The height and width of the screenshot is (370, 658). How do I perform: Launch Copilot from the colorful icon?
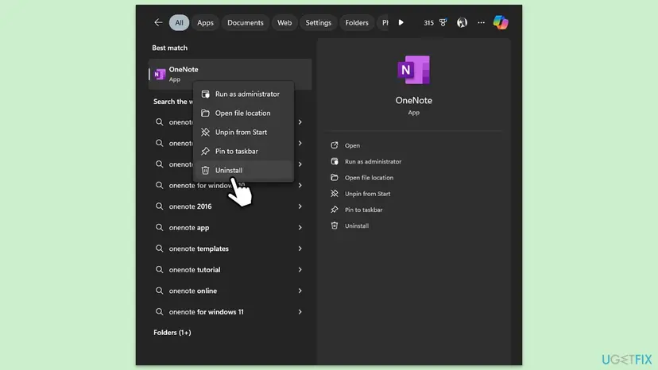(501, 22)
